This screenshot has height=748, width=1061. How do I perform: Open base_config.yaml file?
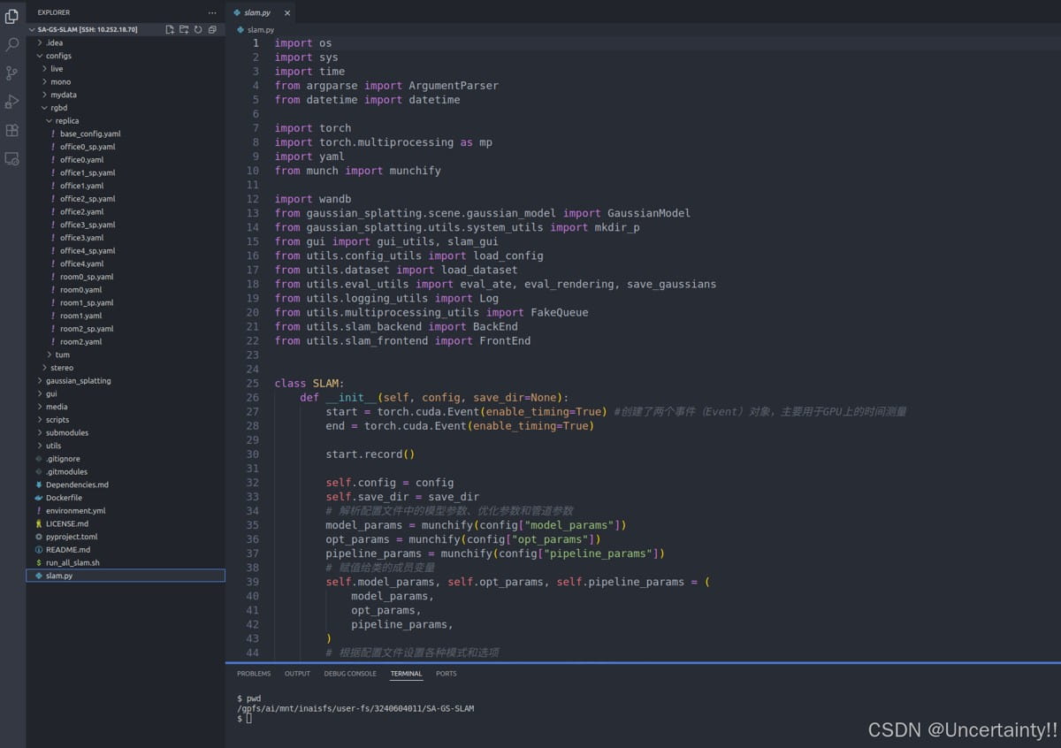pyautogui.click(x=90, y=134)
